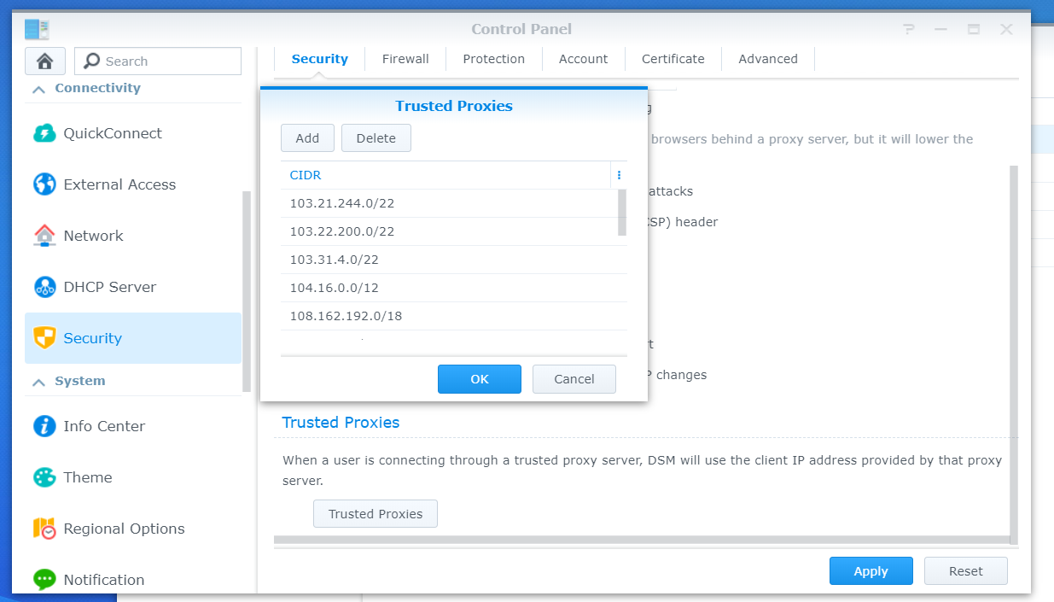
Task: Open the Theme palette icon
Action: pyautogui.click(x=44, y=477)
